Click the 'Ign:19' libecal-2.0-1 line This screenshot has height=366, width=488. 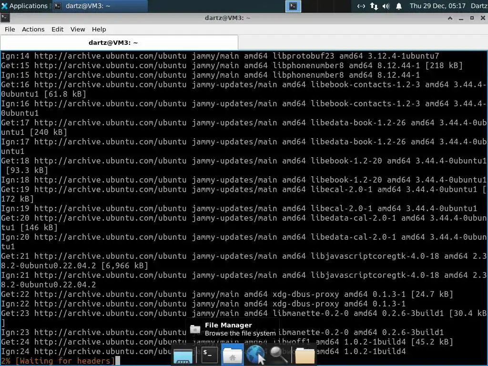tap(239, 208)
